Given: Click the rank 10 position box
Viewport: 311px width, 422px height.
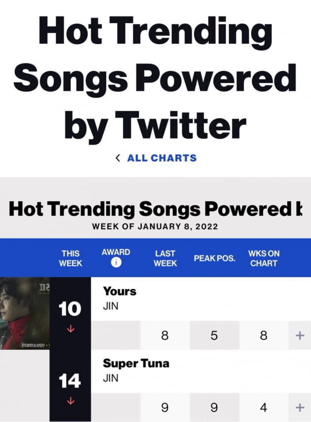Looking at the screenshot, I should [x=70, y=313].
